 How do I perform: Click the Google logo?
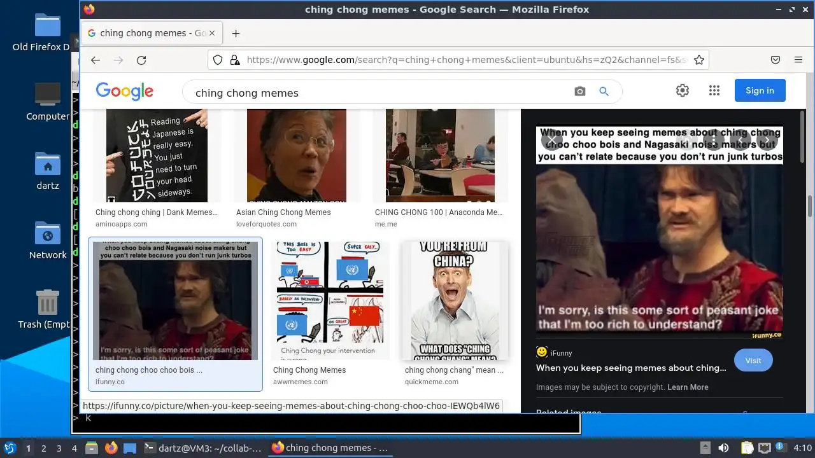125,92
